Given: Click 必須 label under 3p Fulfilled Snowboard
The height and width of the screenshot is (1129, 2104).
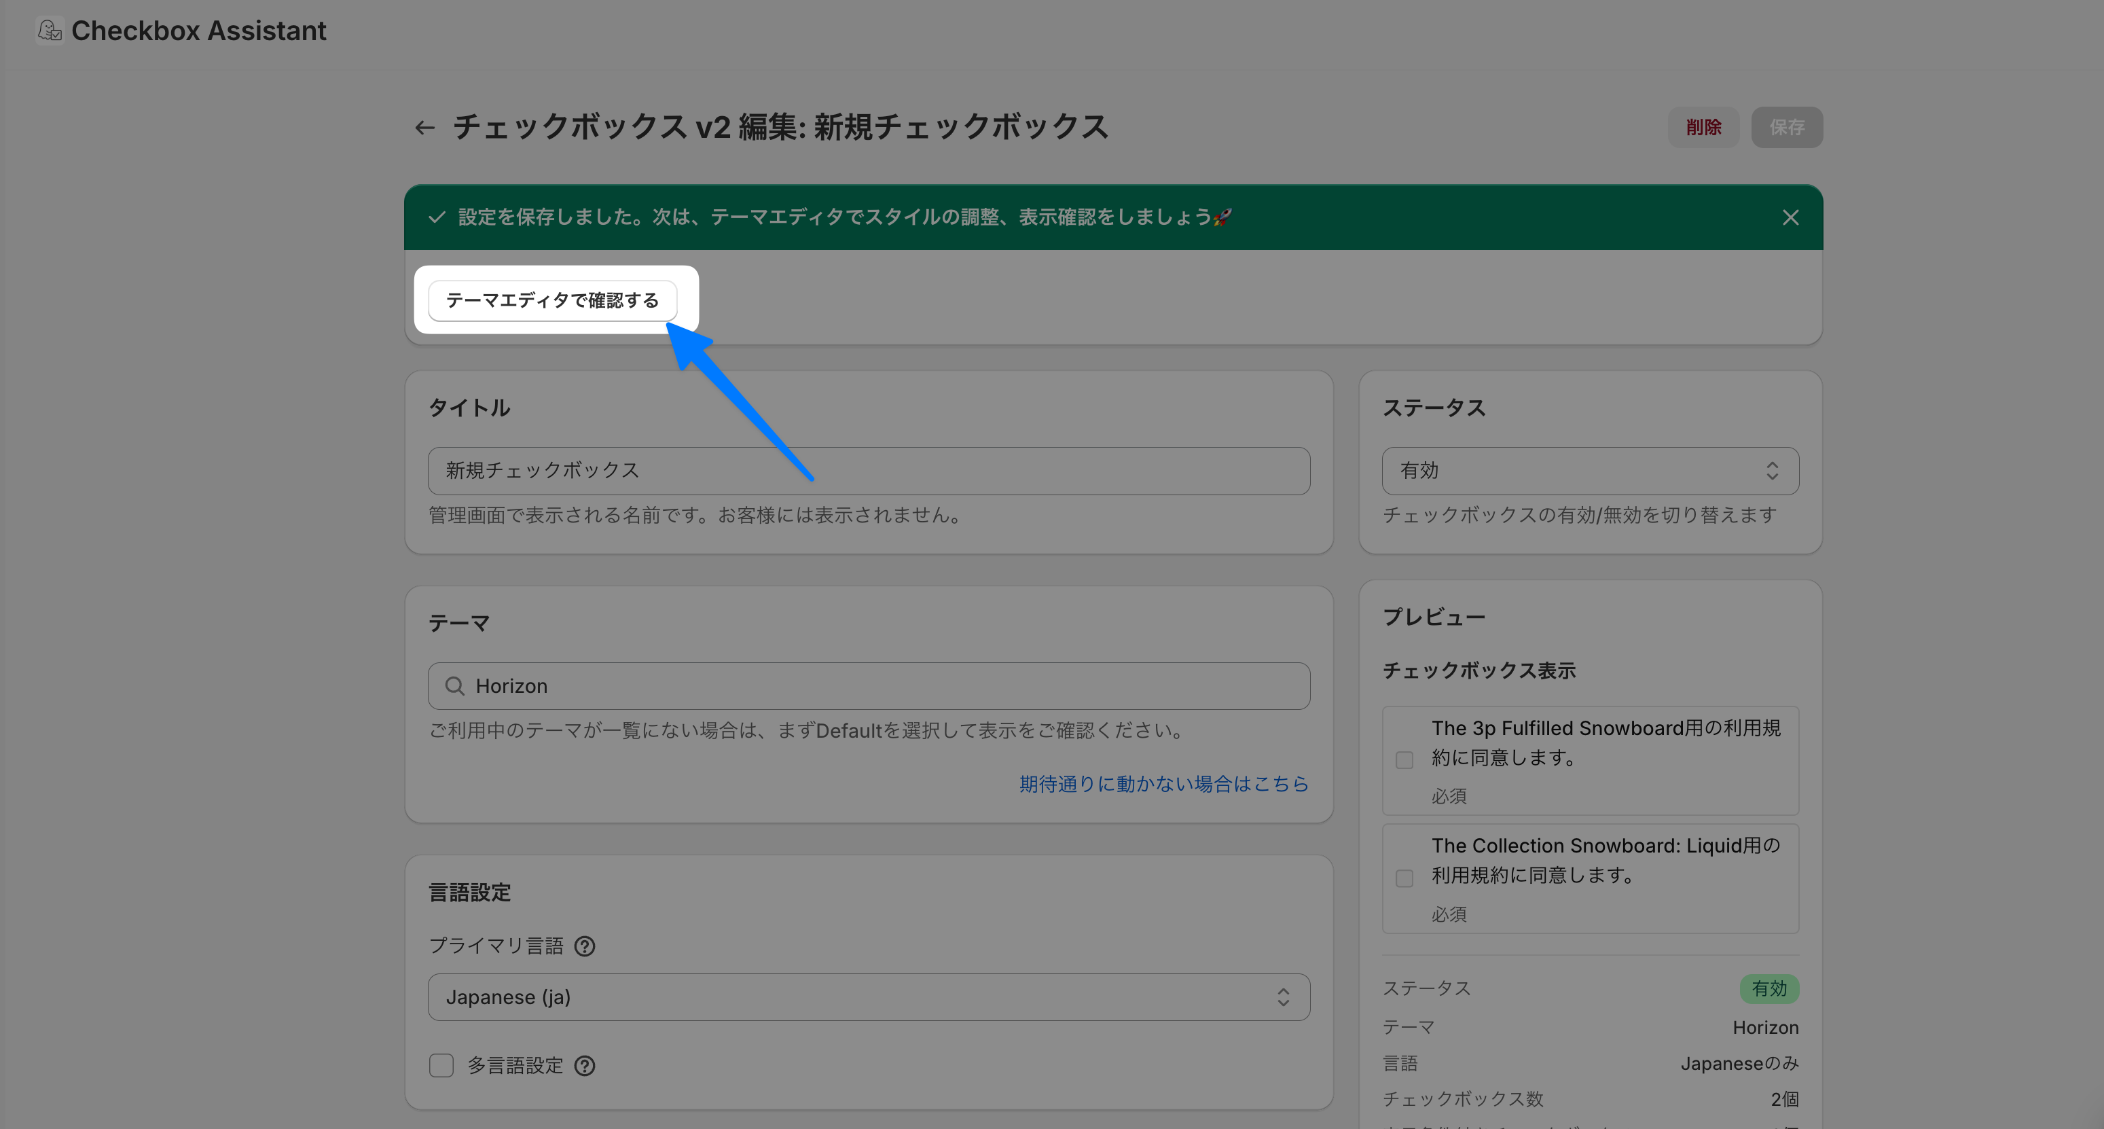Looking at the screenshot, I should [x=1449, y=795].
